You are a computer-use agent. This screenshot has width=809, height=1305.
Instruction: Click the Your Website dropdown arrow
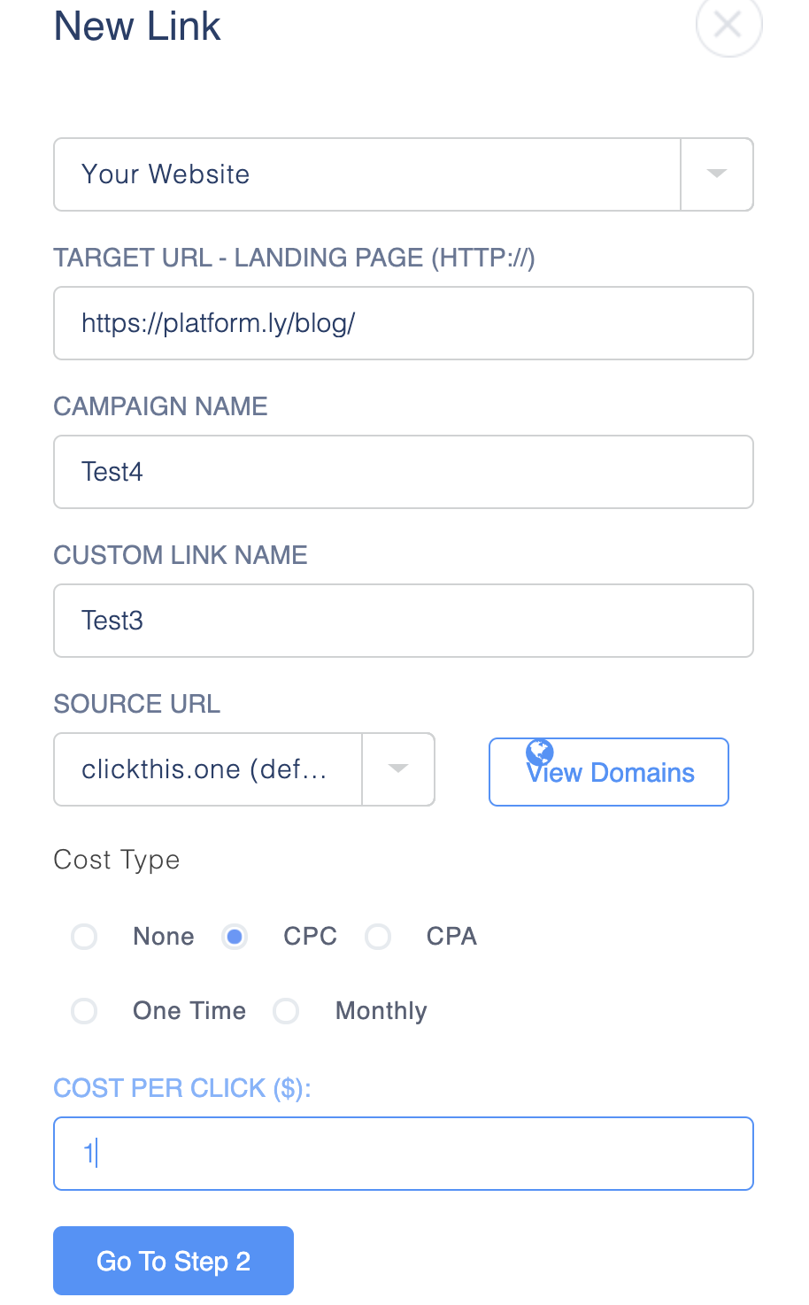[x=717, y=174]
